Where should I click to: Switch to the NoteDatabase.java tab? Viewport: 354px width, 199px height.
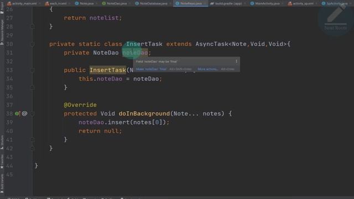tap(152, 3)
